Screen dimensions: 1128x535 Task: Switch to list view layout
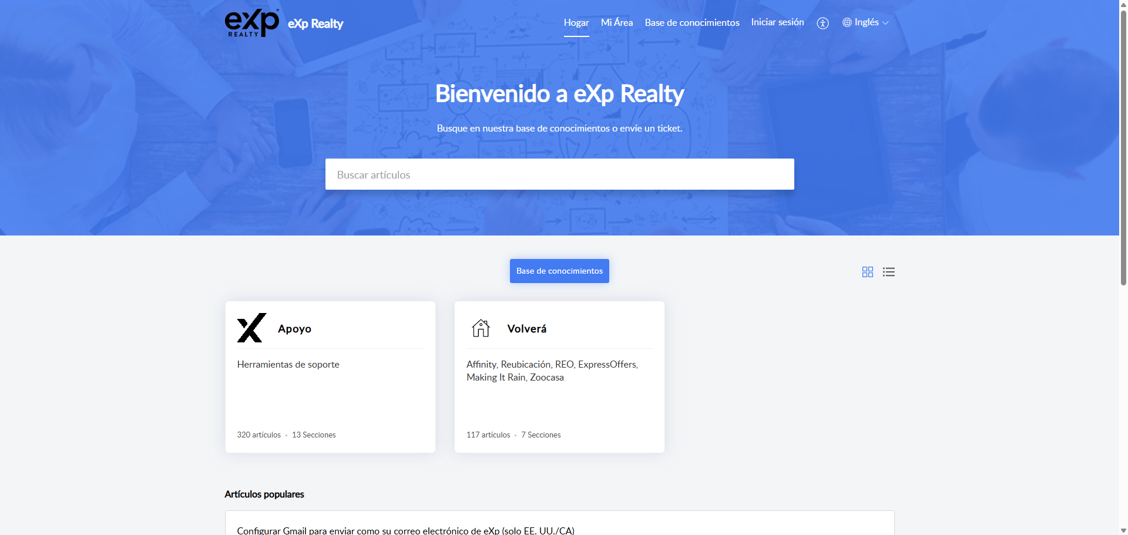[x=888, y=272]
